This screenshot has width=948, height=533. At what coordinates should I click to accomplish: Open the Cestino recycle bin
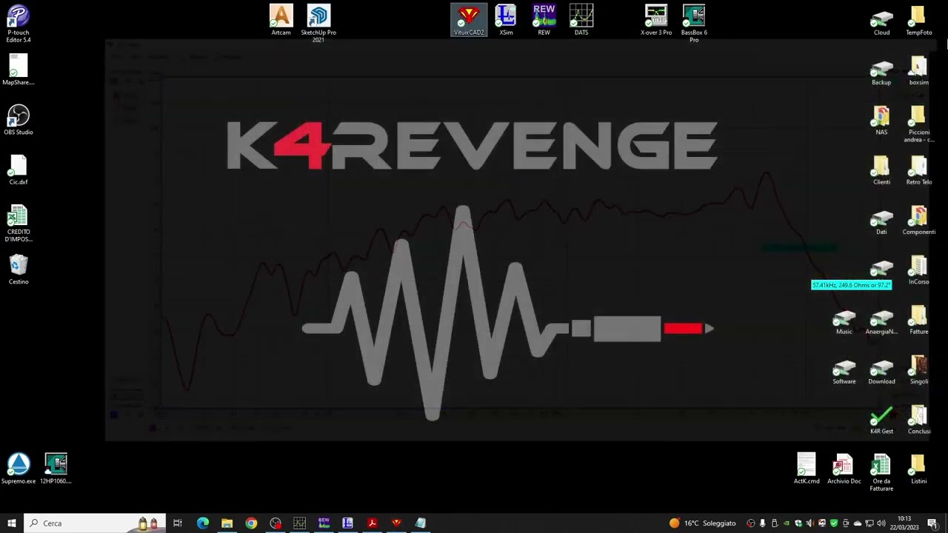[18, 269]
